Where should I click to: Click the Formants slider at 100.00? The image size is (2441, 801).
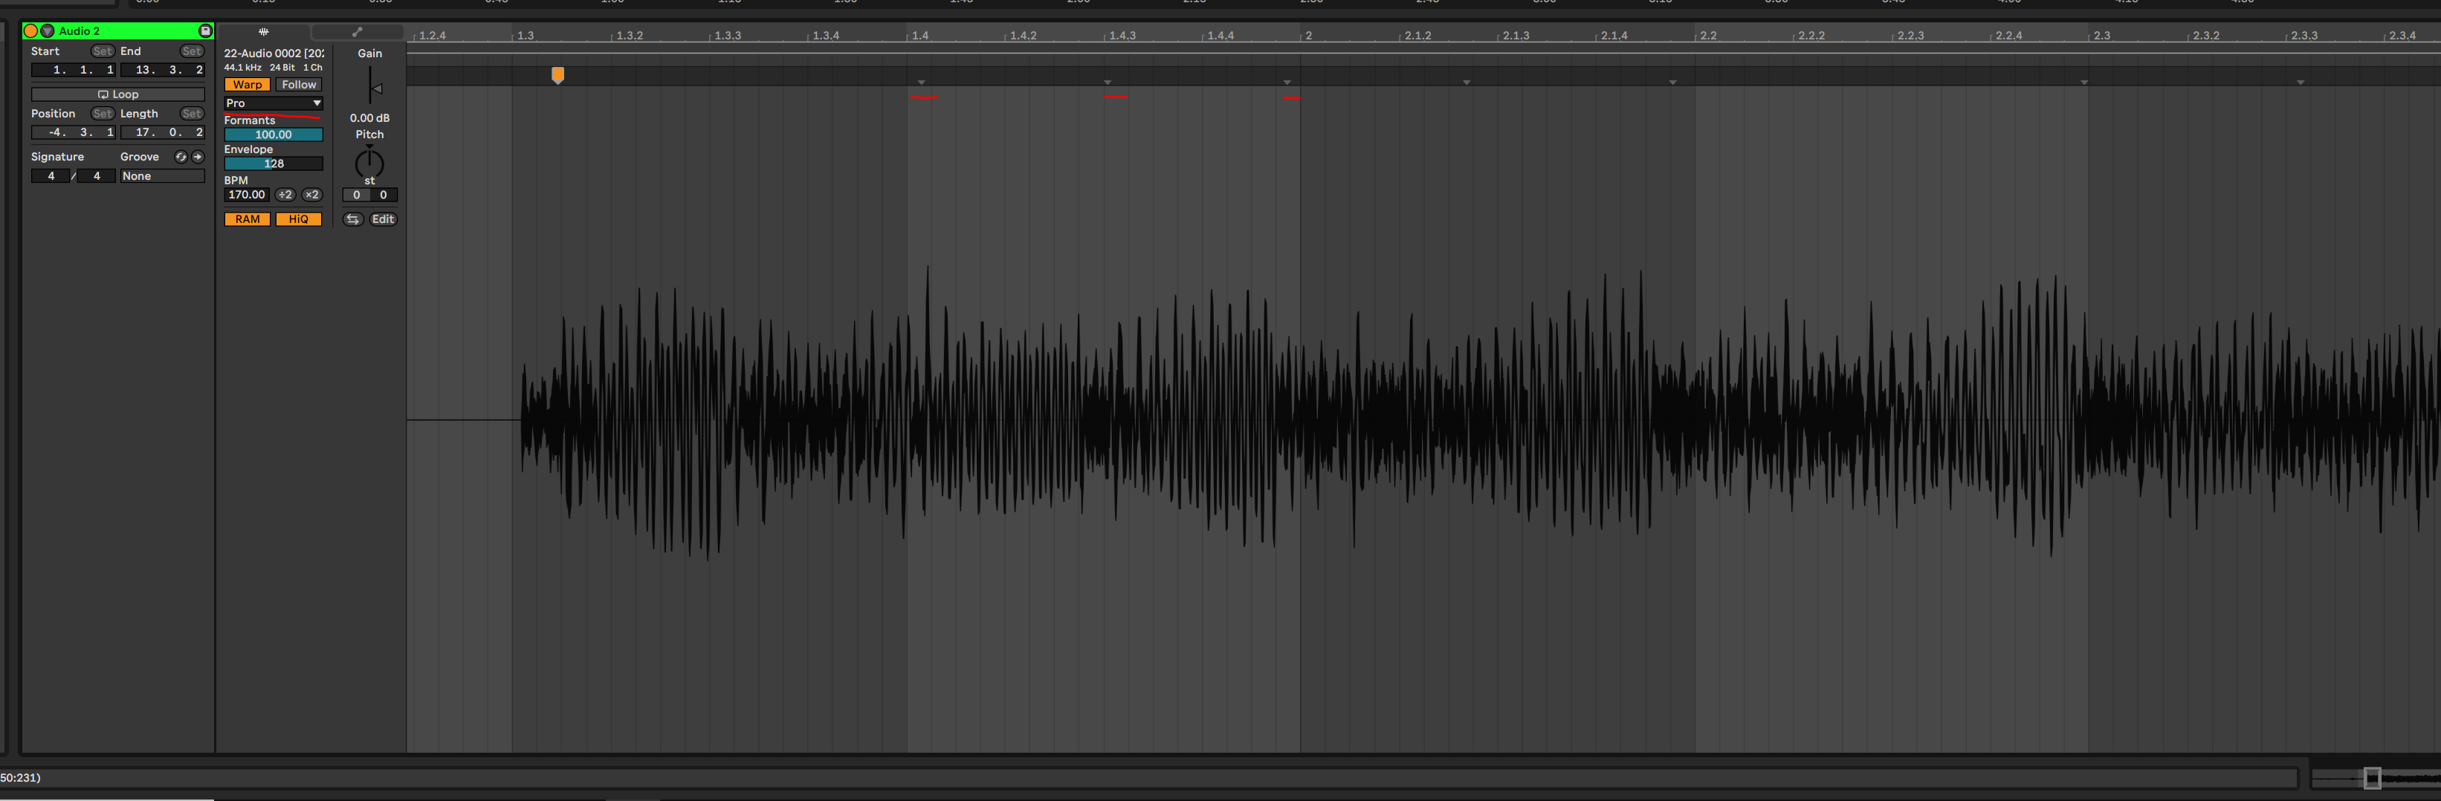point(273,134)
